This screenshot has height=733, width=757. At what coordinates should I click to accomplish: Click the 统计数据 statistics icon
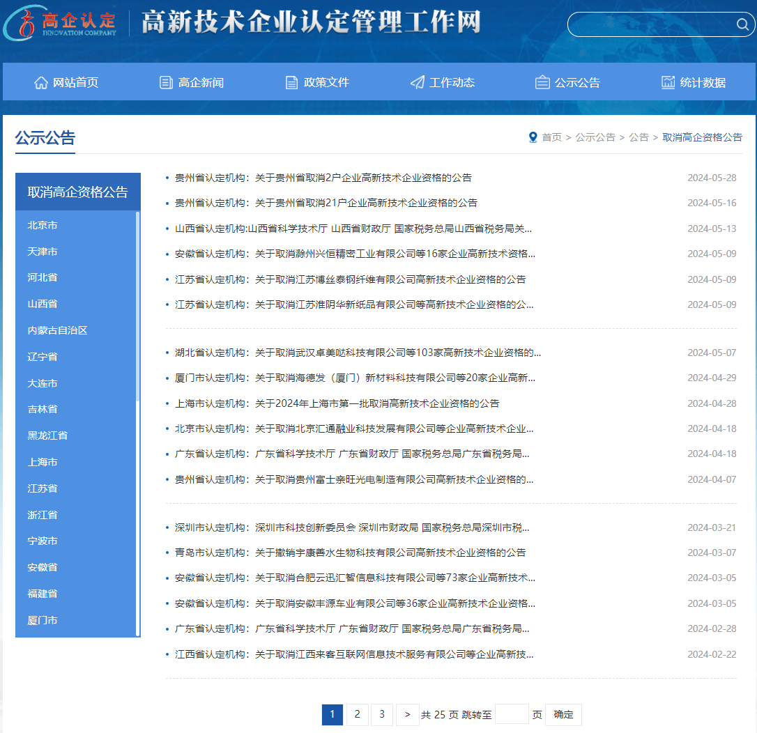(x=666, y=82)
